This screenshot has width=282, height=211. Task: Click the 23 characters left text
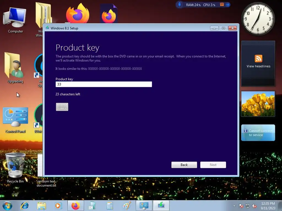tap(68, 94)
